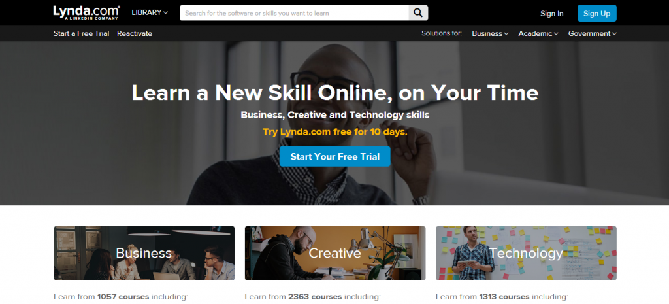Click Start a Free Trial link
This screenshot has height=304, width=669.
click(x=82, y=33)
